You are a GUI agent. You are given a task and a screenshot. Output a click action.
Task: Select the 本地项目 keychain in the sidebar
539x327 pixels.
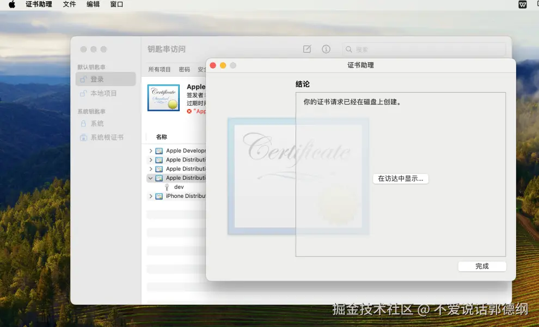106,93
